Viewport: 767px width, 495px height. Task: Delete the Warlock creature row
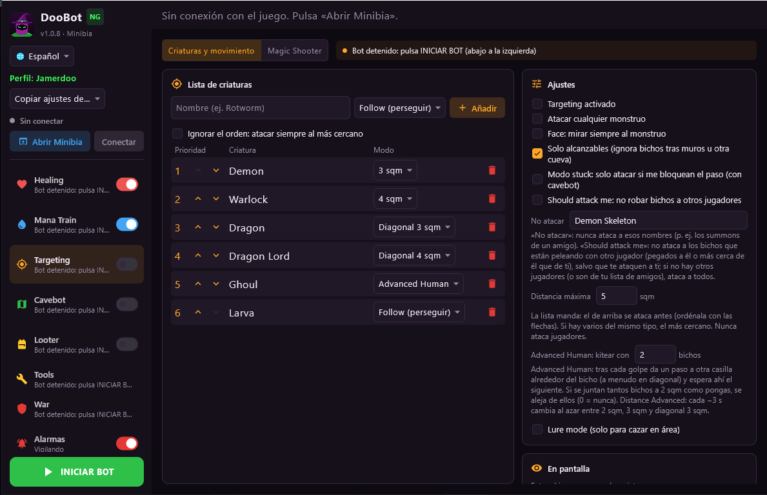click(492, 199)
